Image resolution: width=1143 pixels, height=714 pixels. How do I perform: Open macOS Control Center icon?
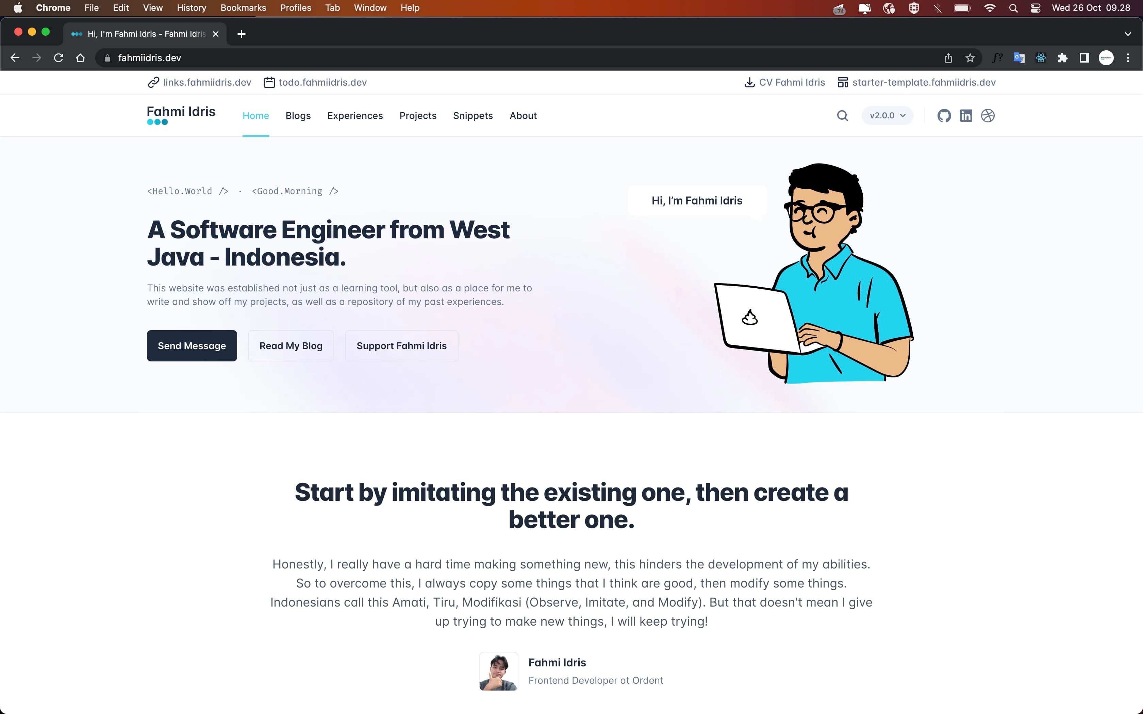1035,8
